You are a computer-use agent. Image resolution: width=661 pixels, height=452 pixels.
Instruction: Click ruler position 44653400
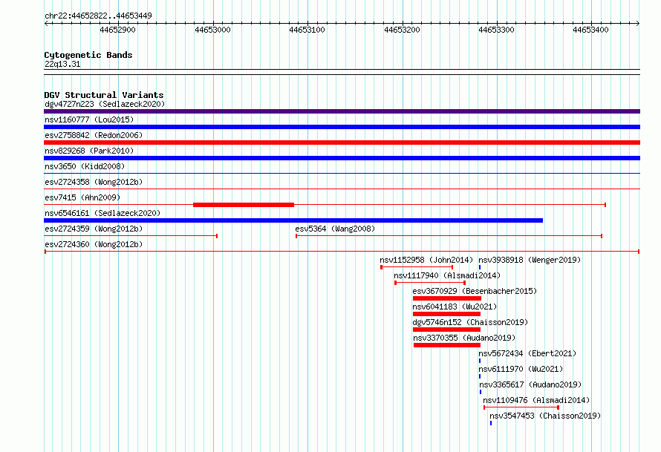[590, 30]
